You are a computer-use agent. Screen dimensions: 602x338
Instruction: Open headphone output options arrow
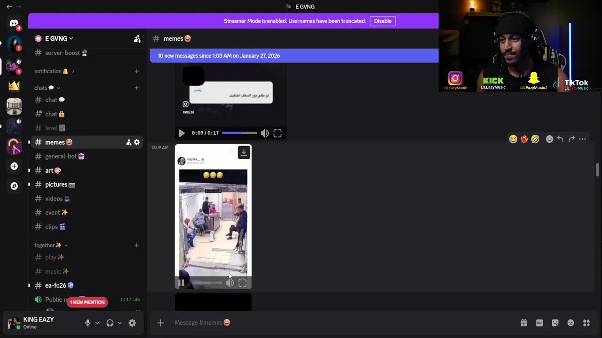pyautogui.click(x=119, y=323)
